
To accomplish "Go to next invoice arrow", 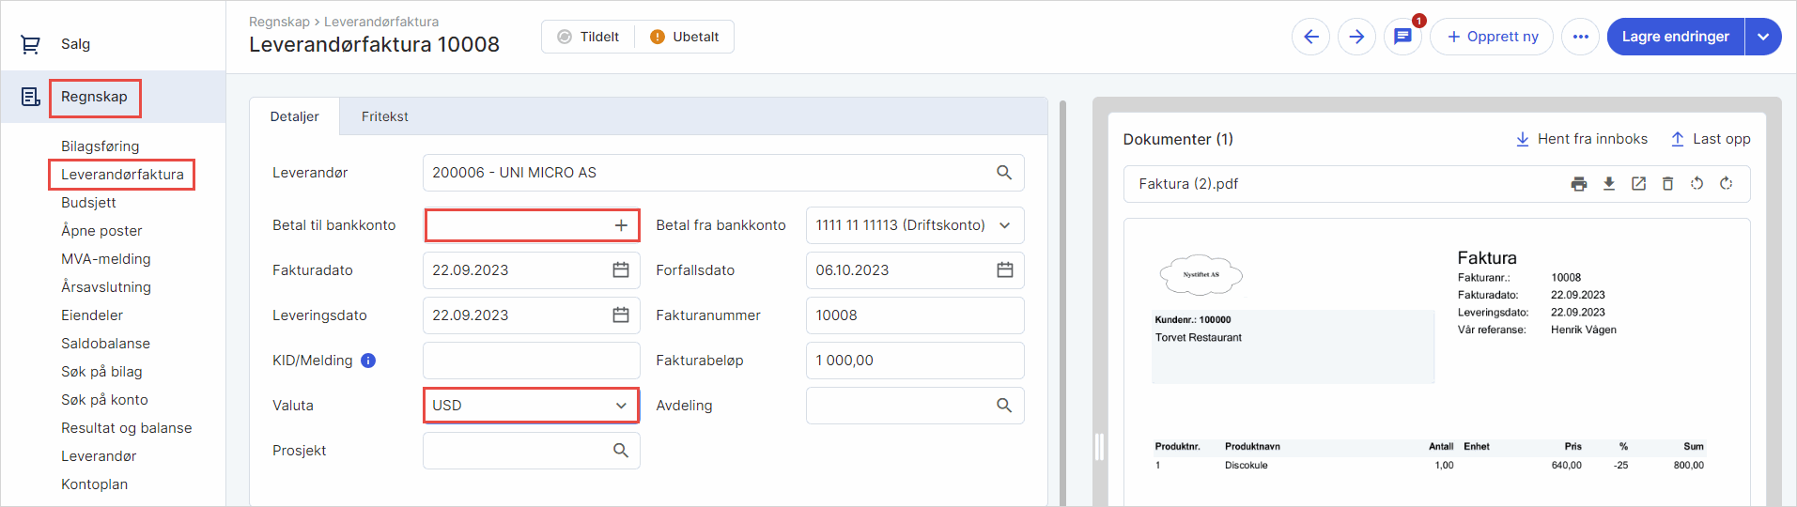I will click(x=1356, y=37).
